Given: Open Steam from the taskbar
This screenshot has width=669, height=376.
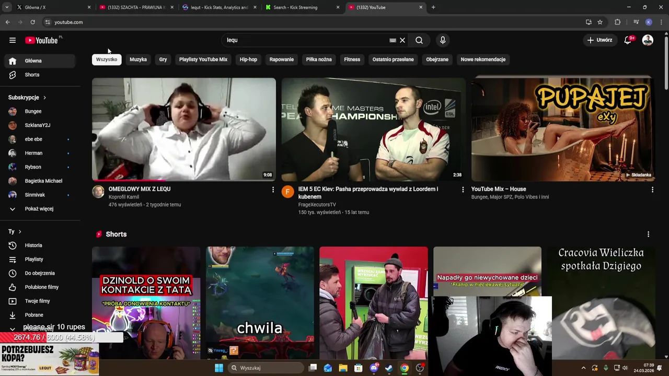Looking at the screenshot, I should coord(389,368).
